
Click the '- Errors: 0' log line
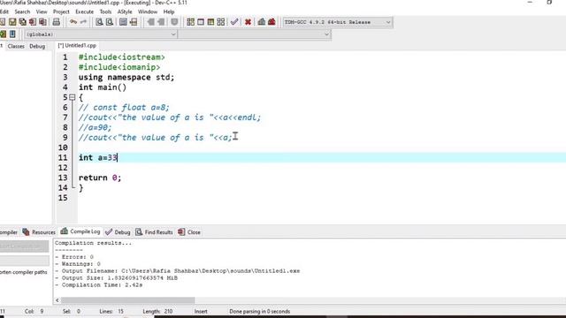(x=74, y=257)
